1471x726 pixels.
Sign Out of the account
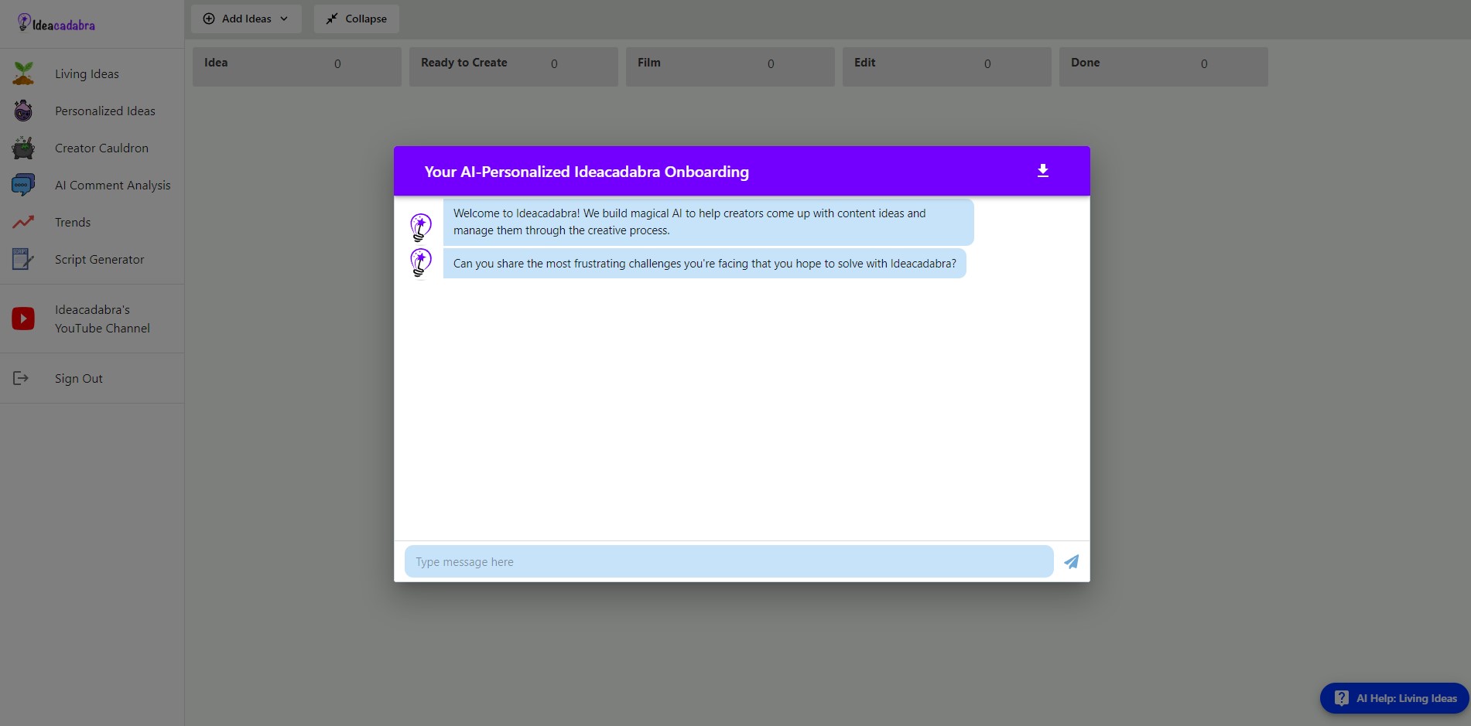click(x=79, y=378)
